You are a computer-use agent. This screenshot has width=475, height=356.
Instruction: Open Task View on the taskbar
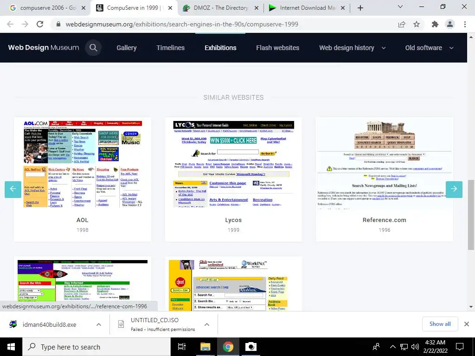pyautogui.click(x=182, y=347)
